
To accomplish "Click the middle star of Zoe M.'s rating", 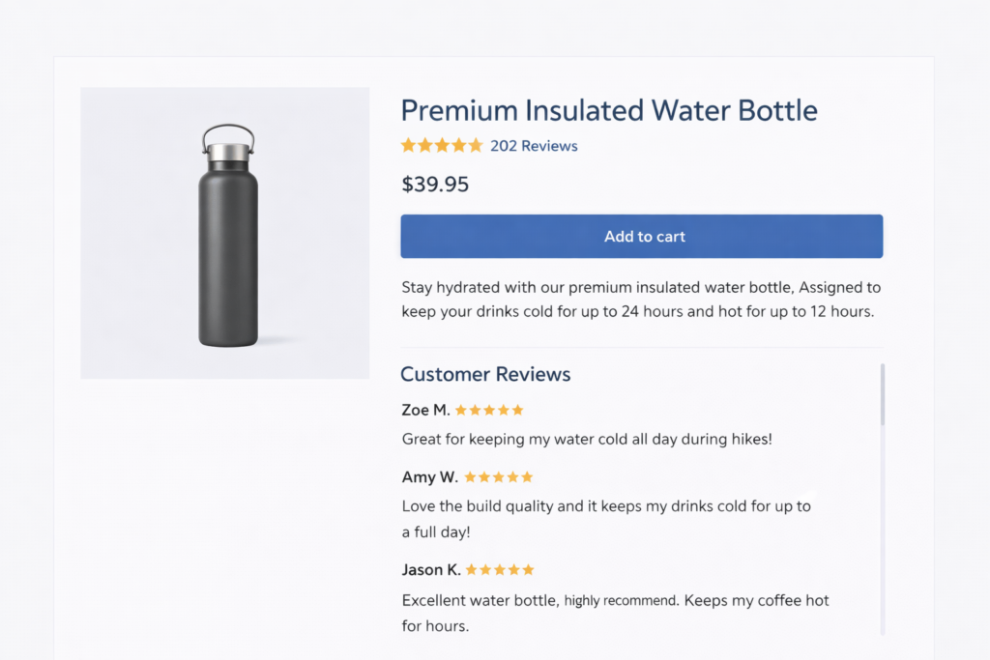I will click(x=488, y=409).
